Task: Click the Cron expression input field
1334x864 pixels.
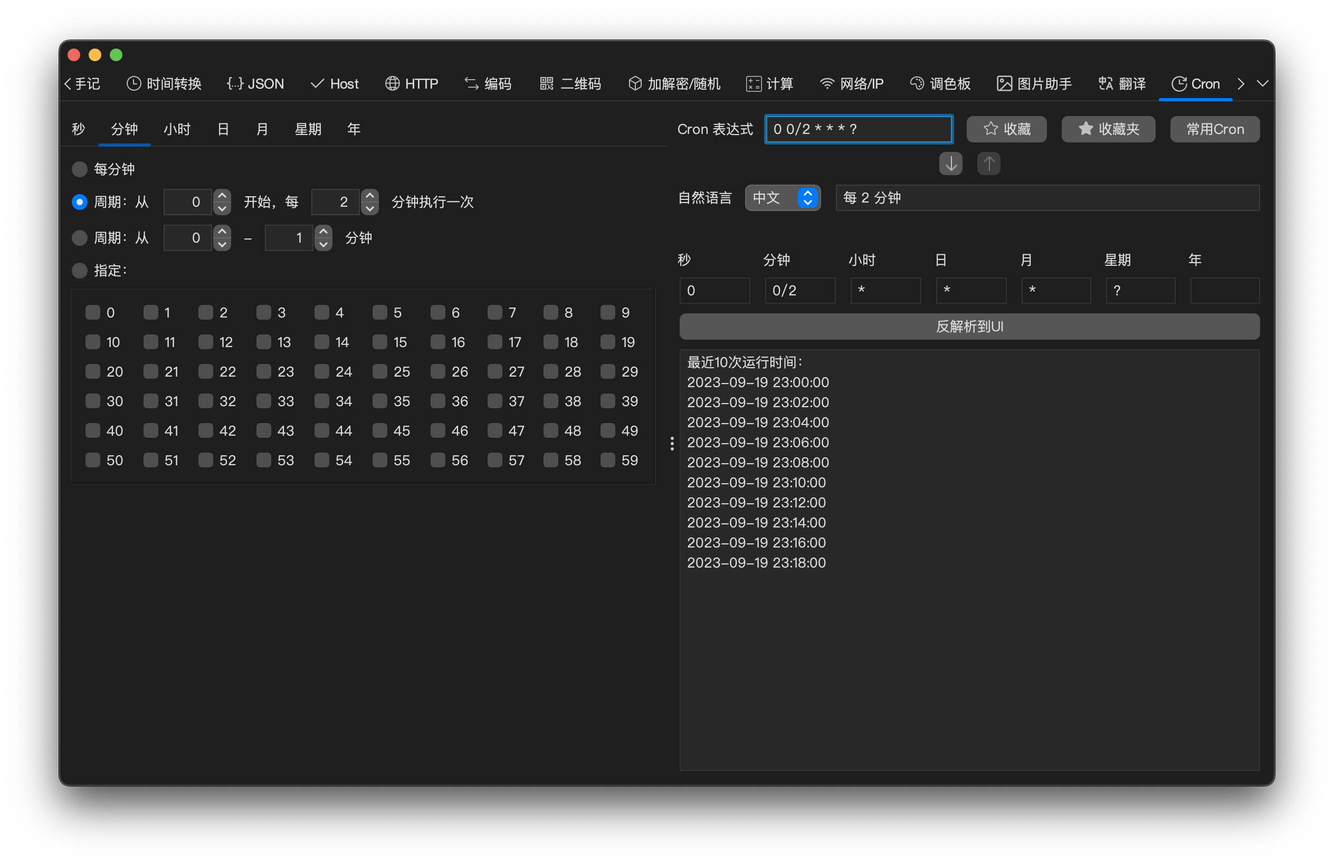Action: [857, 129]
